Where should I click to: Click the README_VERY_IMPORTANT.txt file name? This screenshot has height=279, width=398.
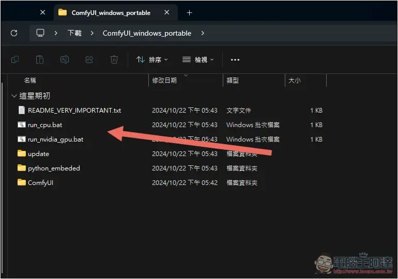point(74,111)
